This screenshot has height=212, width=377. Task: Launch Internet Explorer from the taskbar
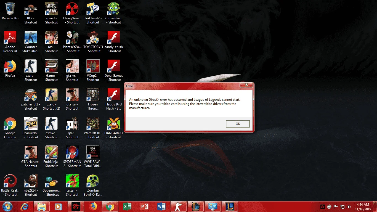coord(25,206)
